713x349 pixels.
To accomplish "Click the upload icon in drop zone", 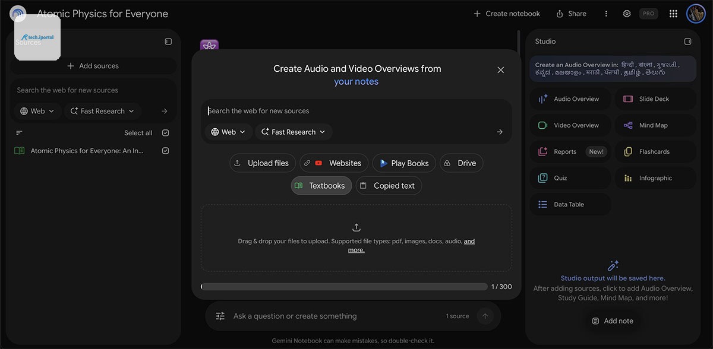I will [x=356, y=227].
